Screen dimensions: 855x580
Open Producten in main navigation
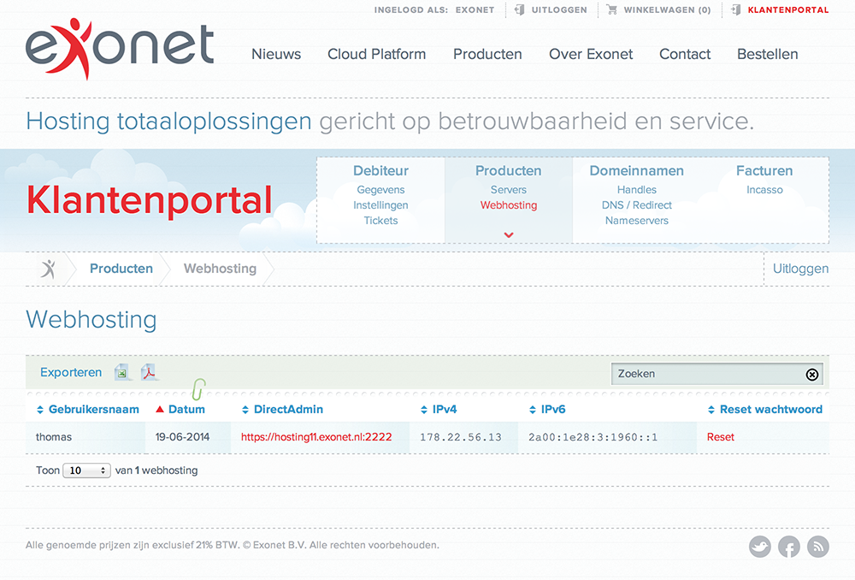[x=487, y=54]
